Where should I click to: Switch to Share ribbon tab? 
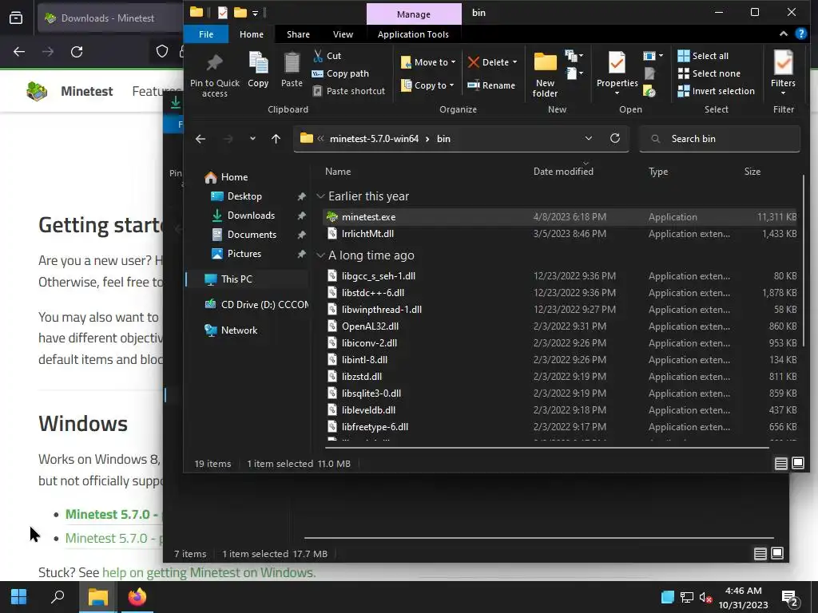tap(299, 34)
